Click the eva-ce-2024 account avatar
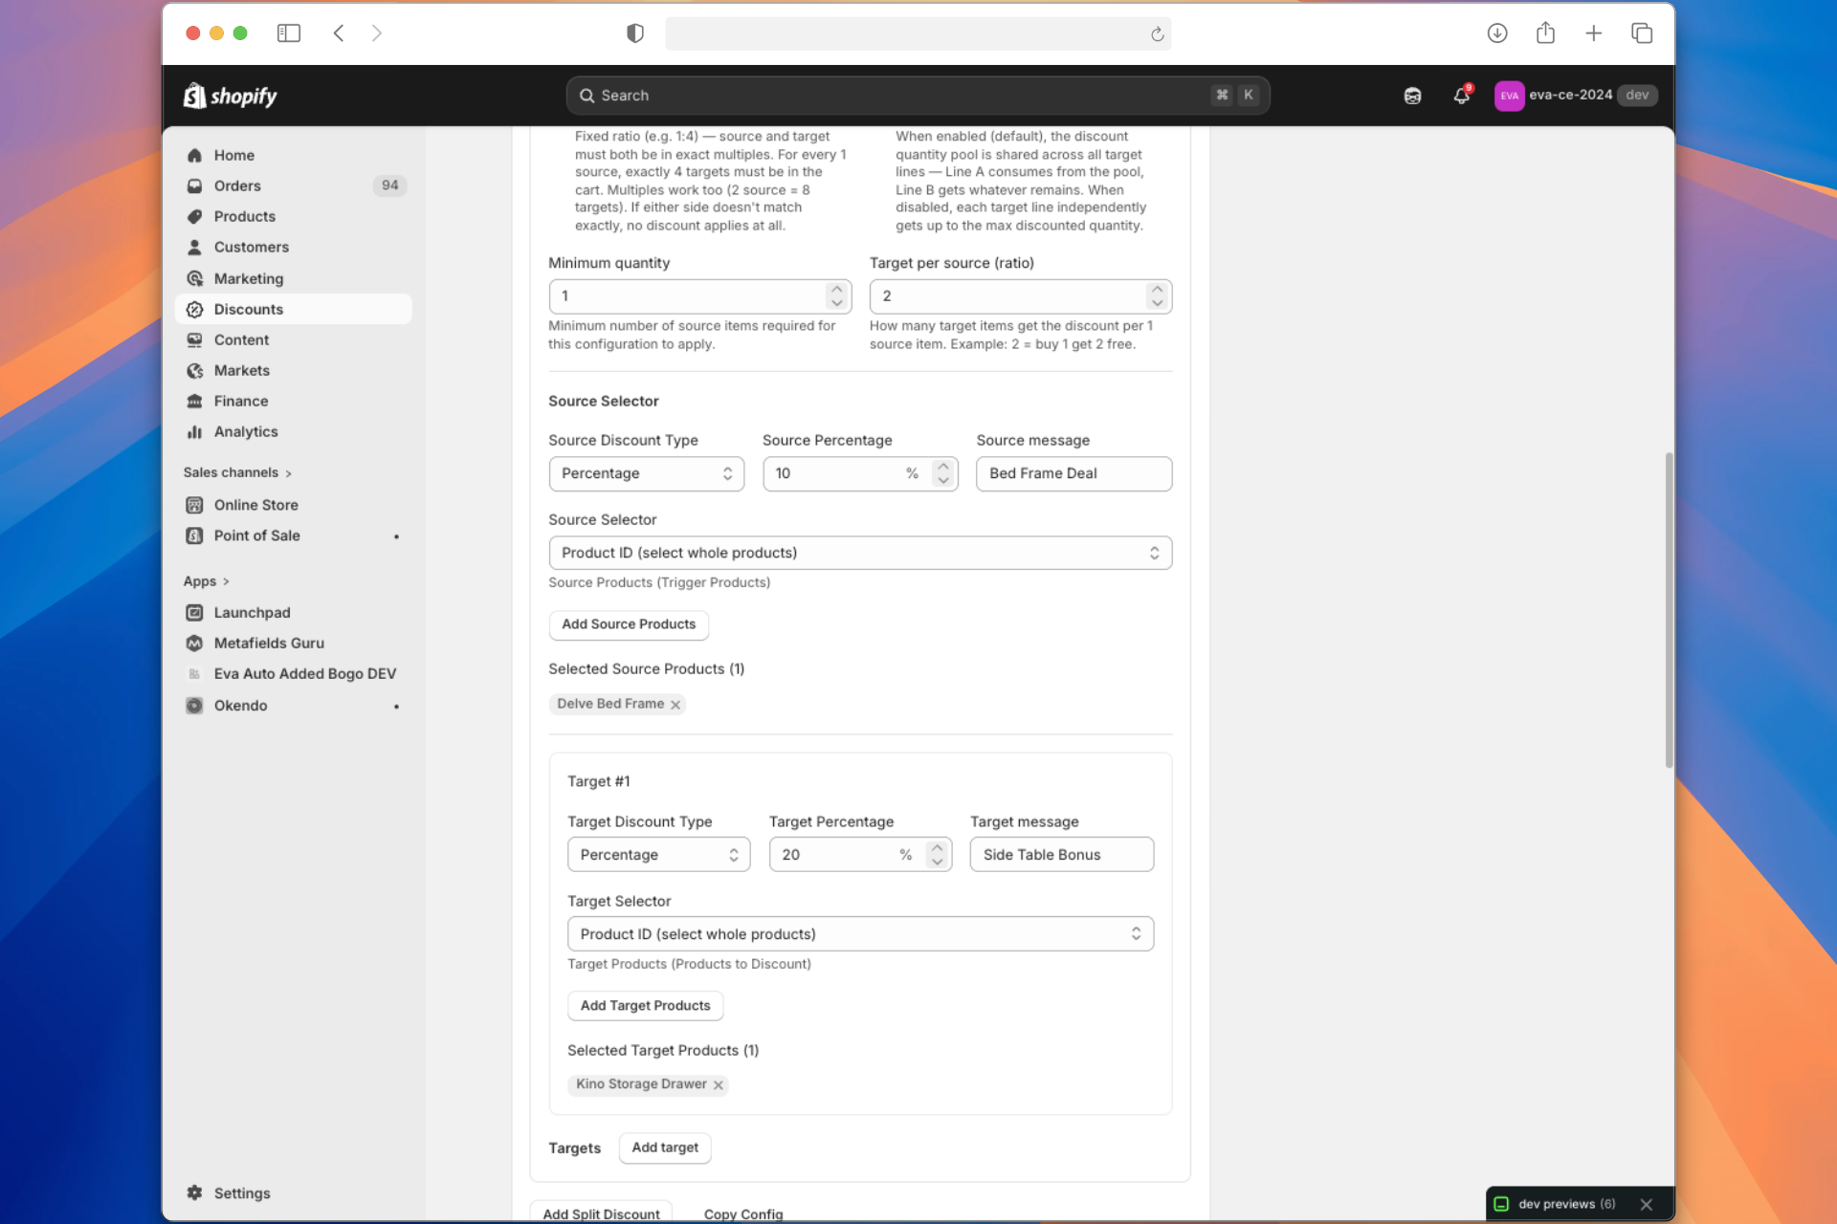Image resolution: width=1837 pixels, height=1224 pixels. pos(1509,96)
